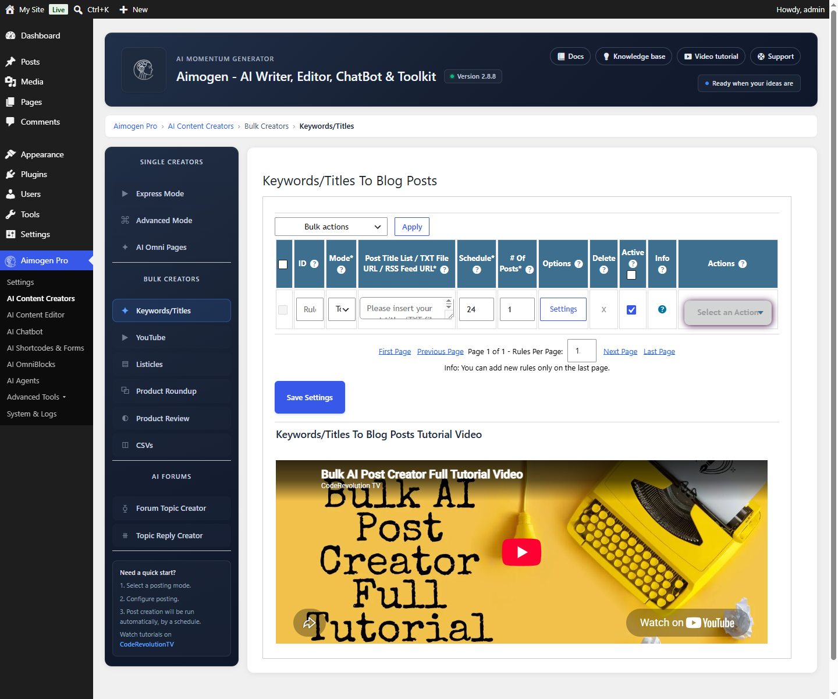838x699 pixels.
Task: Click the Schedule column help icon
Action: point(477,270)
